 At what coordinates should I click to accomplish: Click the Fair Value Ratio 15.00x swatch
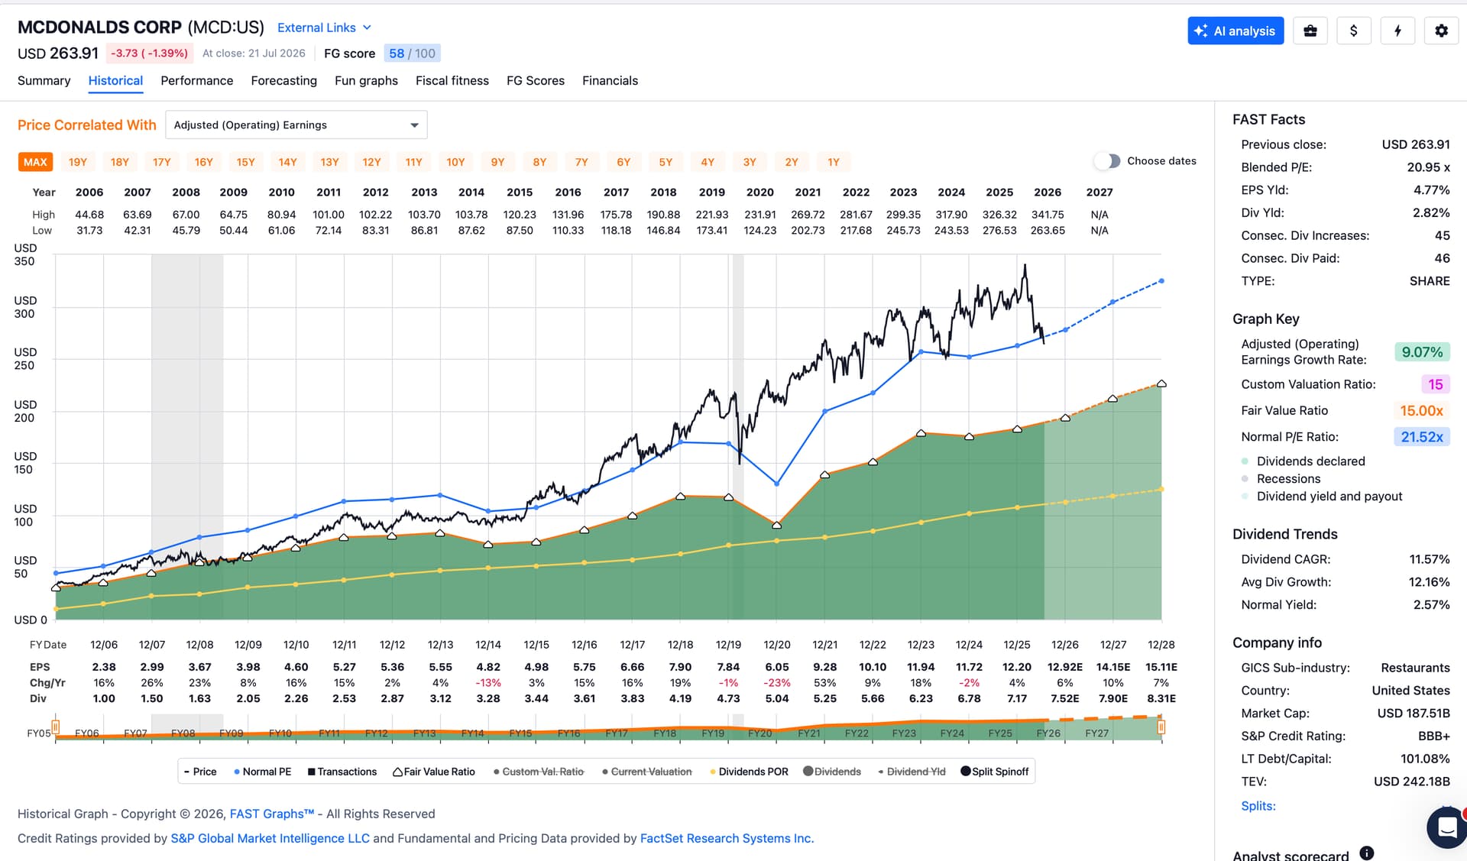(x=1421, y=411)
